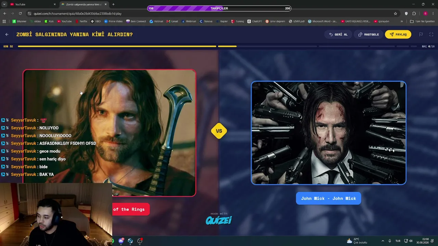The image size is (438, 246).
Task: Open the IZMIR.pdf bookmark
Action: tap(296, 21)
